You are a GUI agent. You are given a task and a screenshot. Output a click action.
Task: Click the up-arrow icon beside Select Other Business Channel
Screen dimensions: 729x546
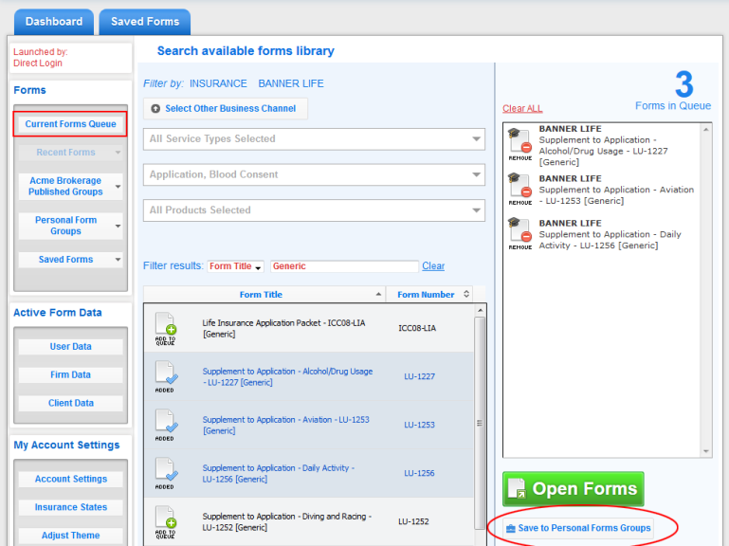click(155, 108)
